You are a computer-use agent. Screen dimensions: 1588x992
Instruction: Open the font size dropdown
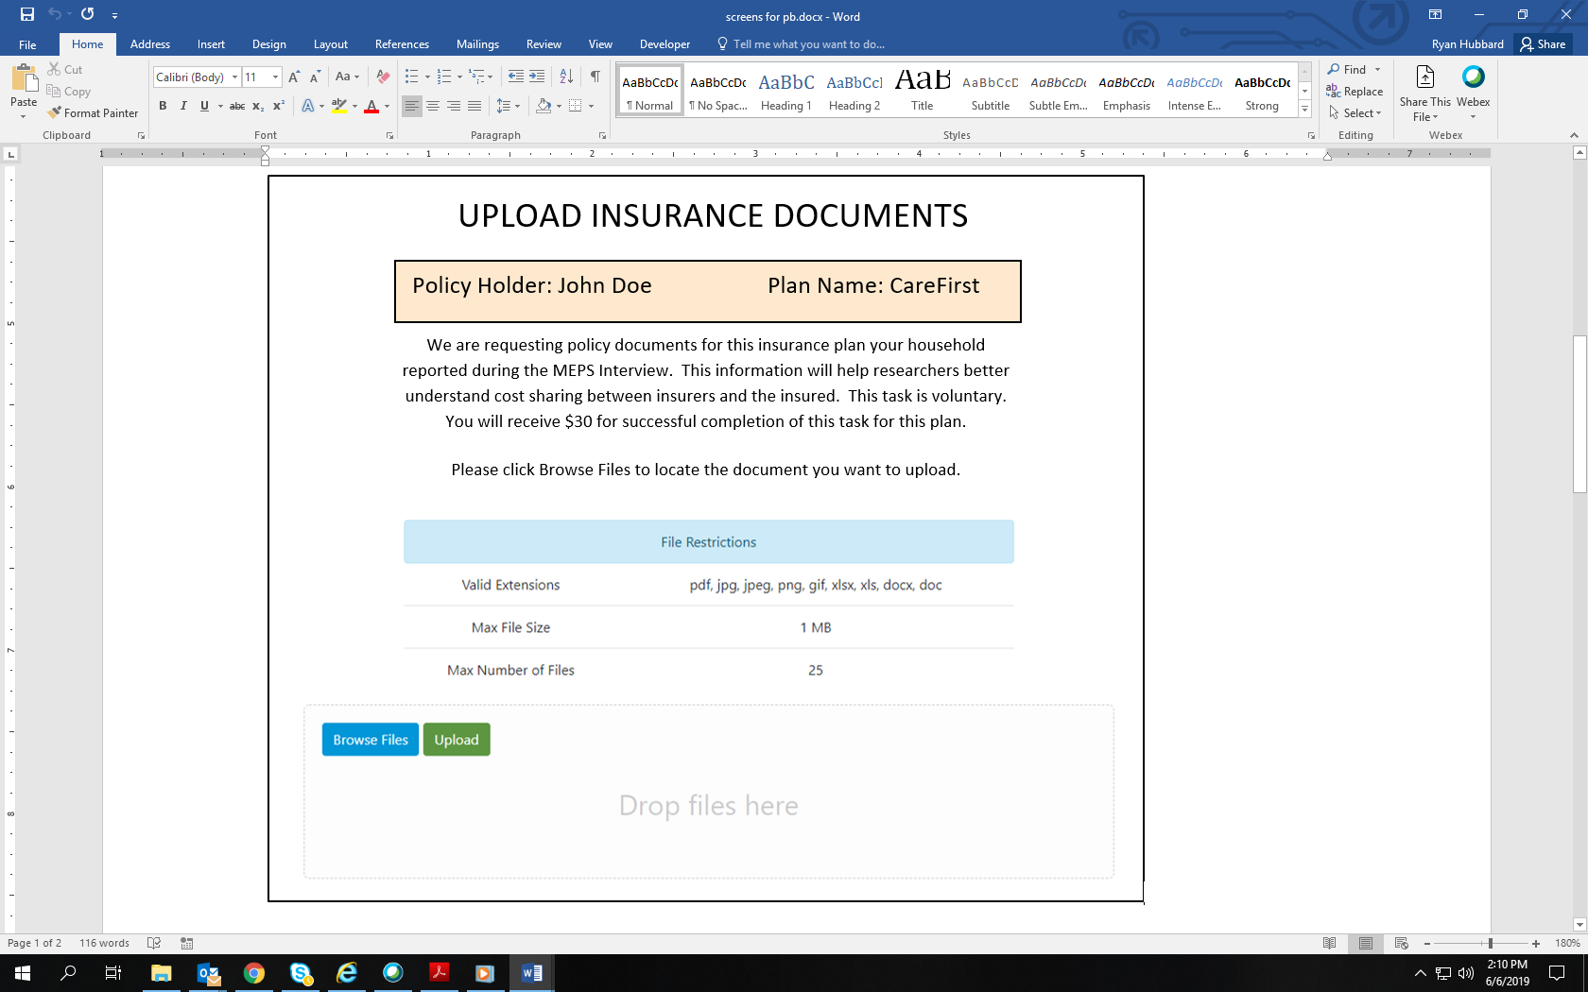(275, 77)
